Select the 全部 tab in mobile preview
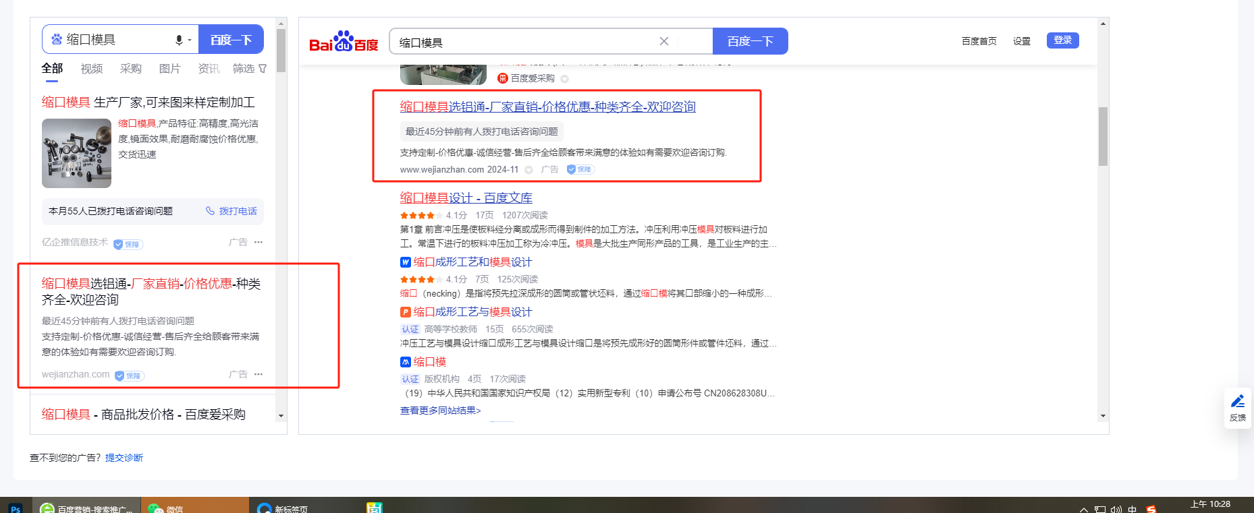This screenshot has width=1254, height=513. 52,68
